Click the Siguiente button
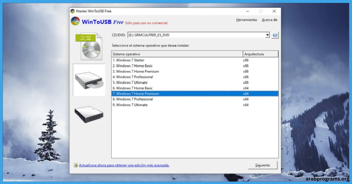Image resolution: width=352 pixels, height=184 pixels. pos(263,165)
